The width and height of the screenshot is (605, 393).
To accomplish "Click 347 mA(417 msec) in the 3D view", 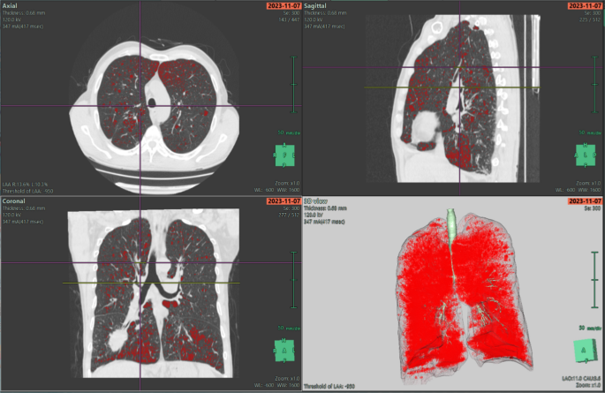I will [324, 222].
